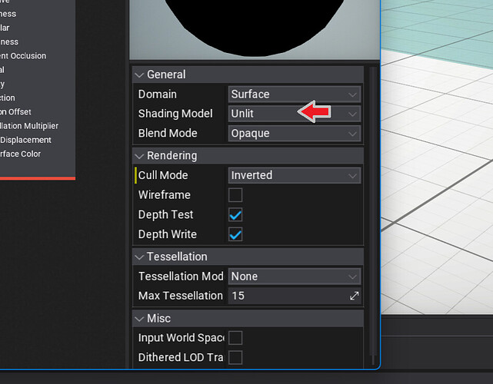493x384 pixels.
Task: Disable the Depth Test checkbox
Action: pyautogui.click(x=235, y=215)
